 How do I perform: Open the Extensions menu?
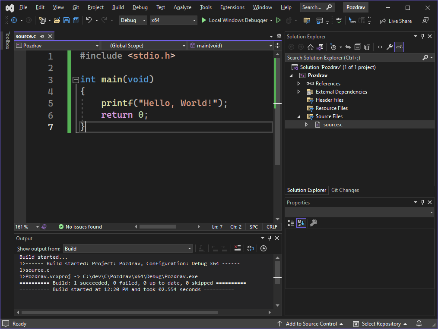232,7
